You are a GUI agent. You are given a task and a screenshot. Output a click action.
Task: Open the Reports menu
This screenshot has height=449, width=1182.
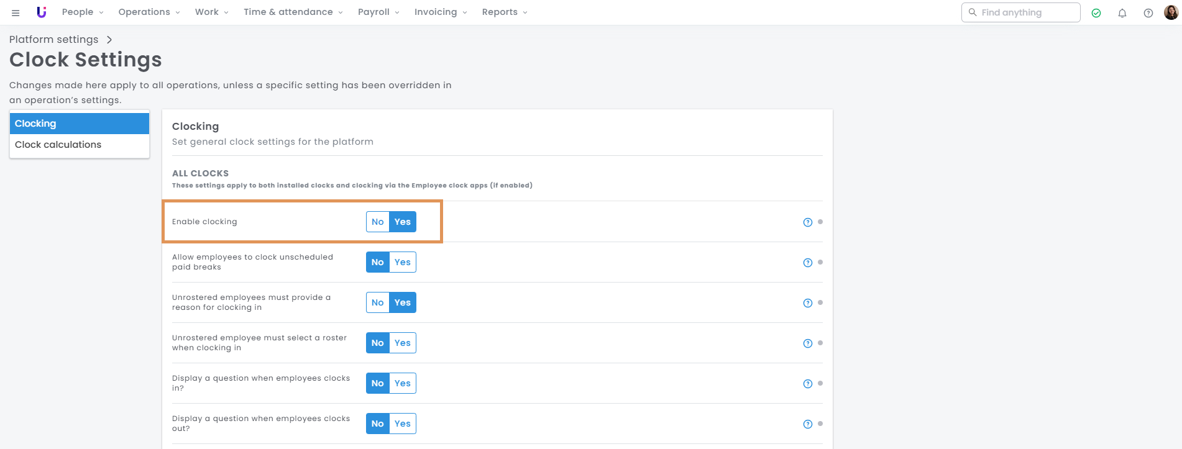pos(504,12)
